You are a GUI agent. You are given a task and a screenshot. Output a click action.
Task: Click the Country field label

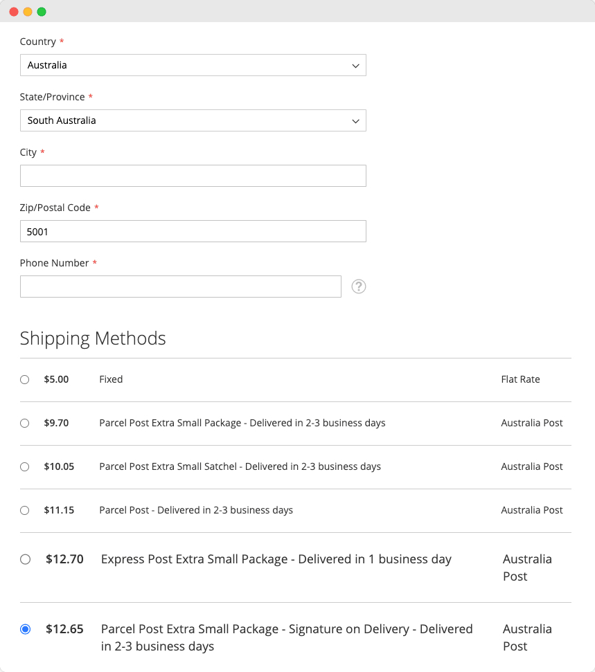[38, 42]
